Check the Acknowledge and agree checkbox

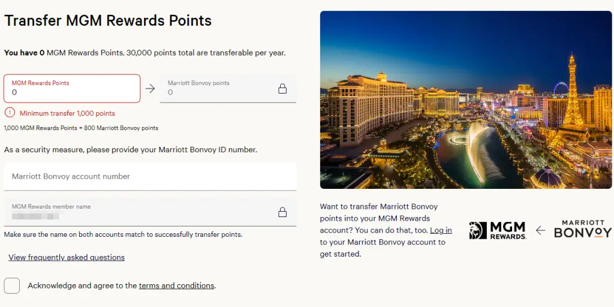coord(12,286)
